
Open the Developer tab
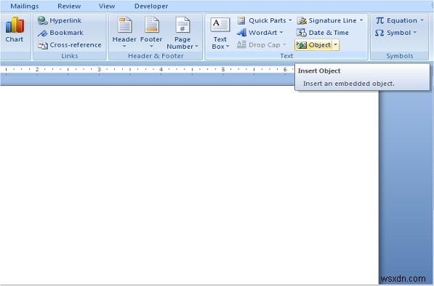click(151, 6)
